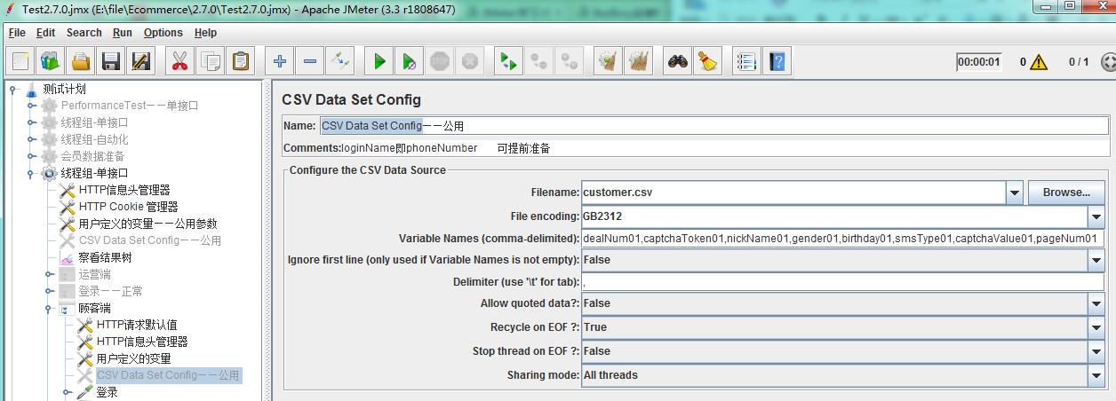This screenshot has height=401, width=1116.
Task: Save the test plan with the floppy disk icon
Action: tap(111, 62)
